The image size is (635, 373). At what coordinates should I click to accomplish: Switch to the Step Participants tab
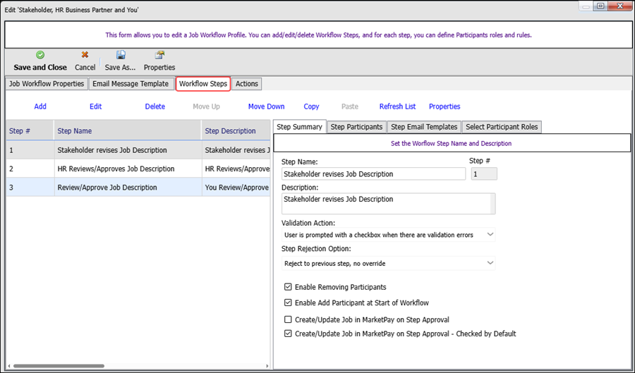tap(356, 127)
